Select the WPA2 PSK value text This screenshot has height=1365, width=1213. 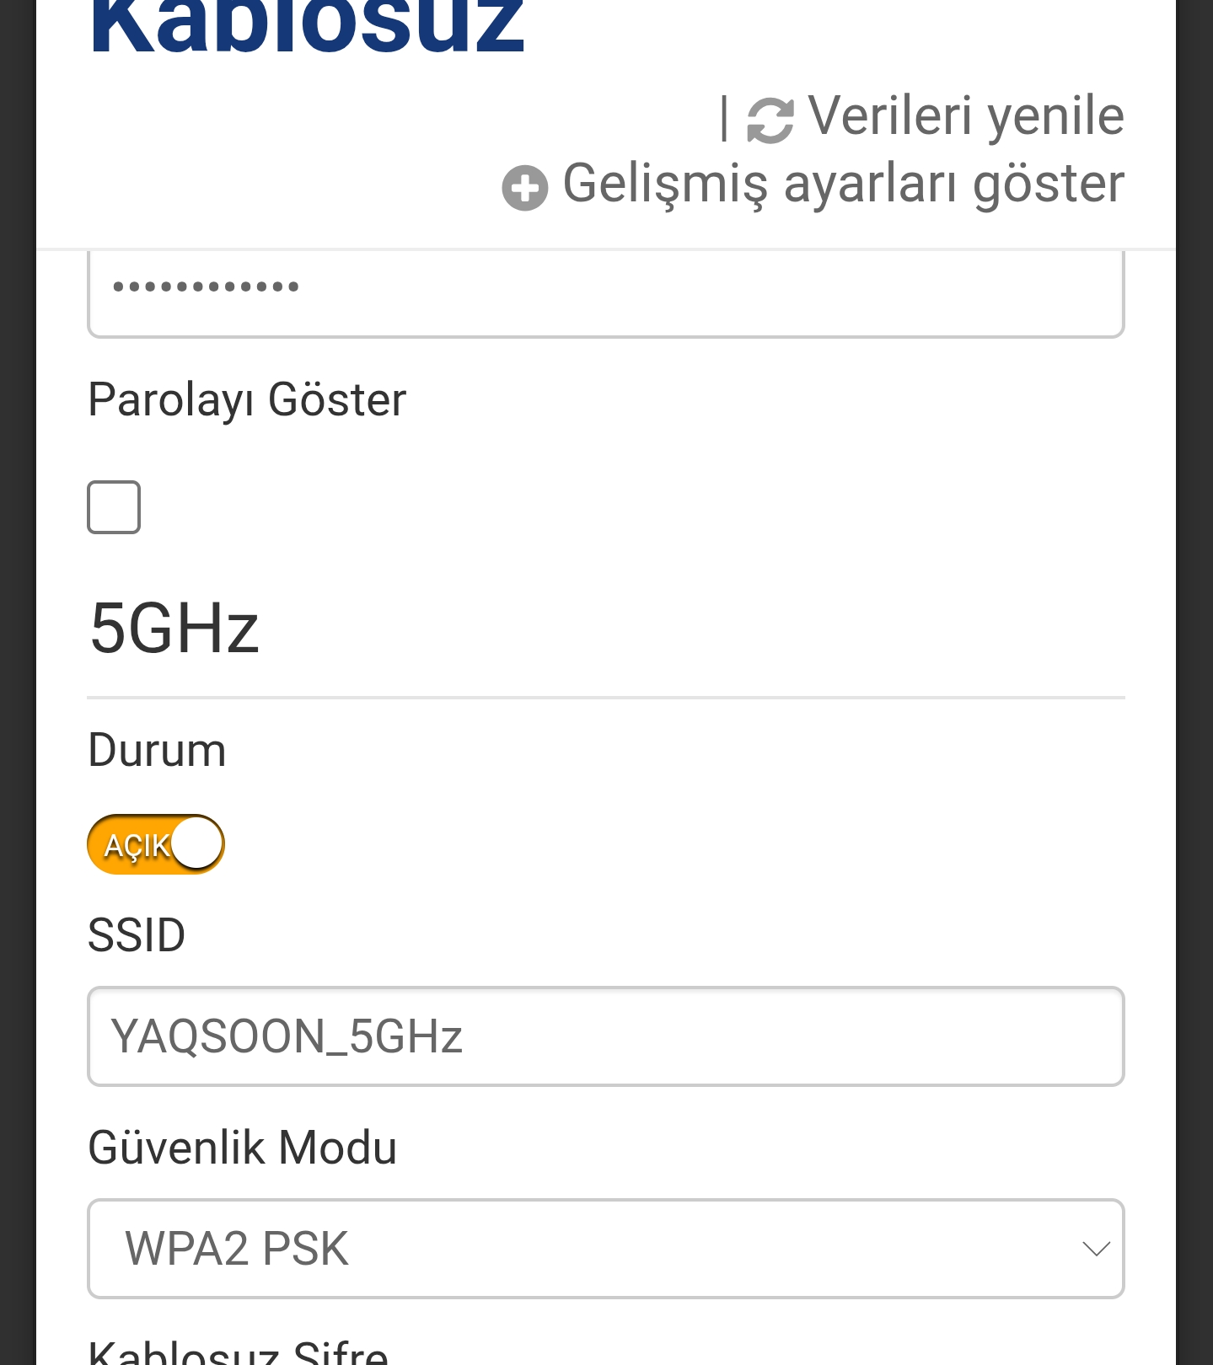[x=237, y=1248]
